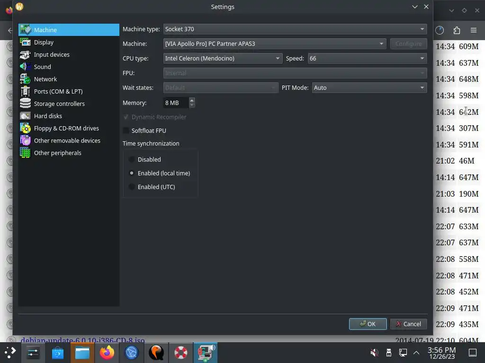485x363 pixels.
Task: Open the Display settings category
Action: (x=69, y=42)
